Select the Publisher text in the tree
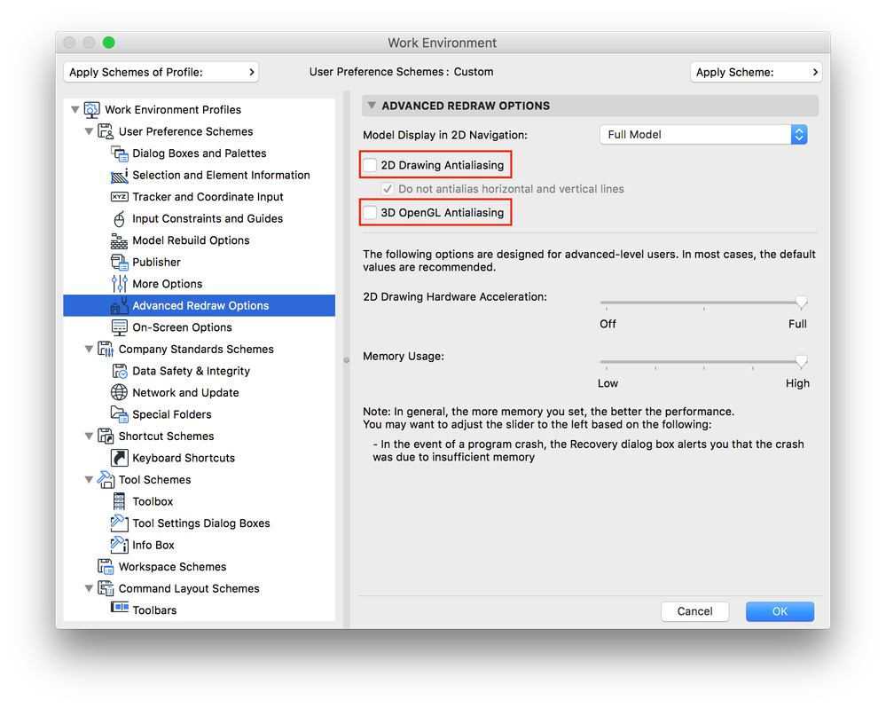This screenshot has height=708, width=886. coord(156,263)
